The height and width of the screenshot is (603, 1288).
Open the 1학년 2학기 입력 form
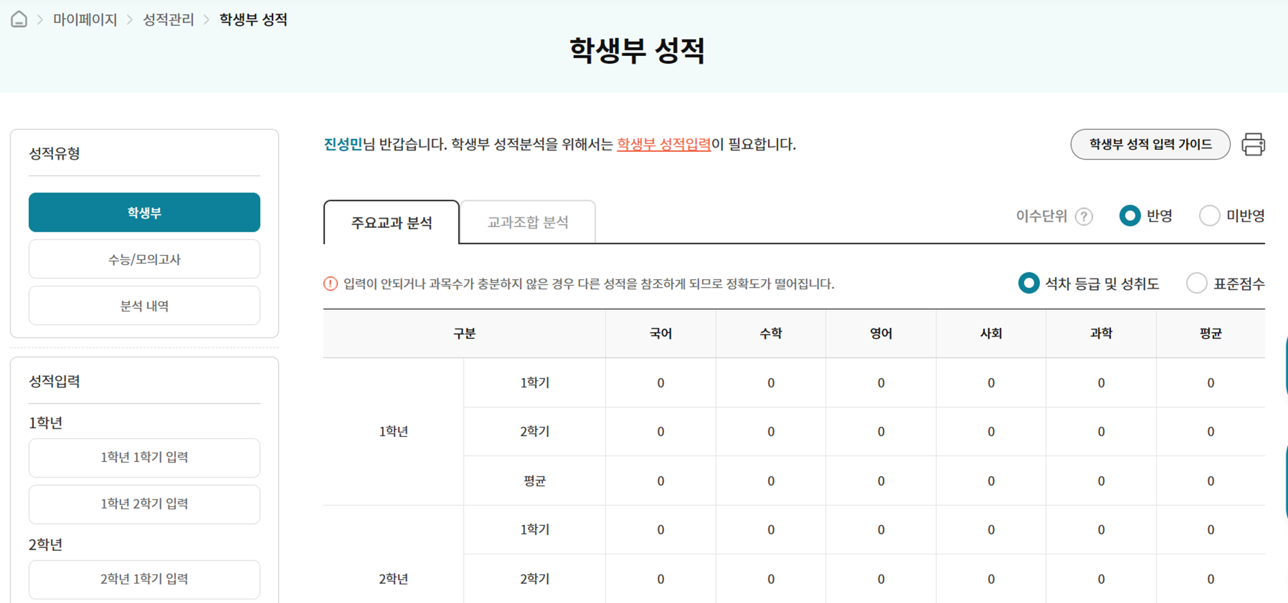144,504
